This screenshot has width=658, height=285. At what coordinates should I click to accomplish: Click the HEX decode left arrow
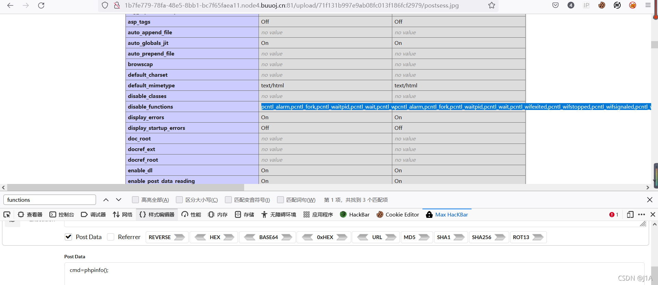click(200, 237)
